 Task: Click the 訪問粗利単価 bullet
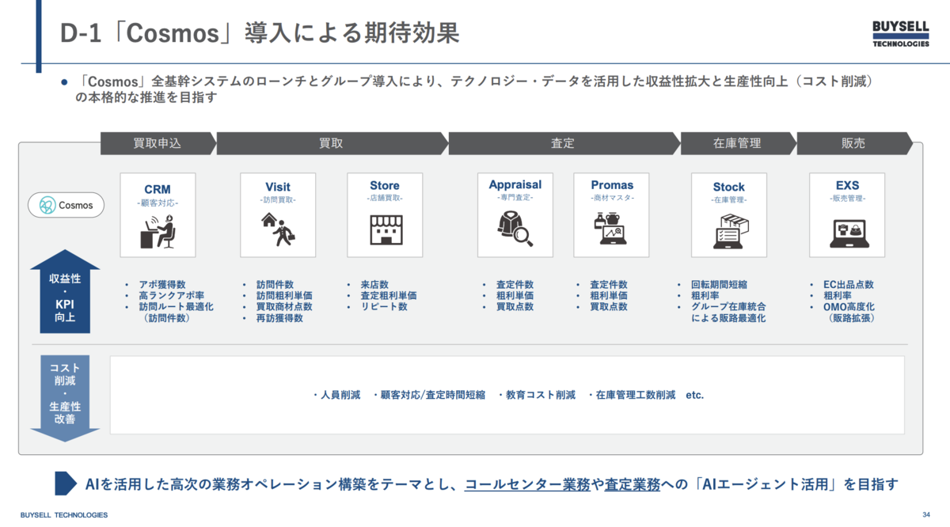(284, 296)
